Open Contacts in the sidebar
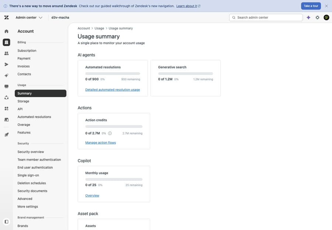 tap(24, 74)
